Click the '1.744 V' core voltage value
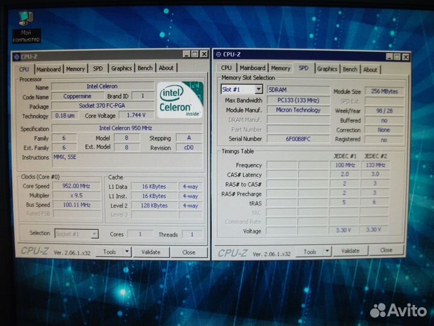 (x=136, y=115)
